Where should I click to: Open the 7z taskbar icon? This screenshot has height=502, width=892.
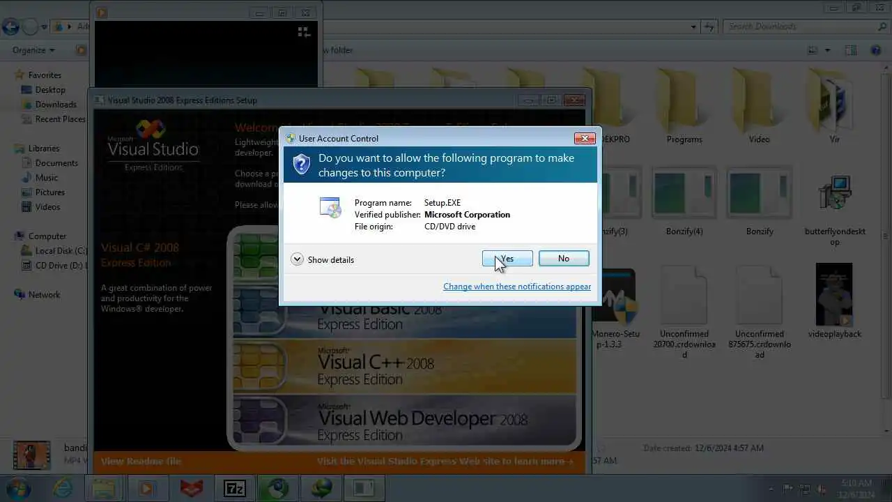click(235, 487)
